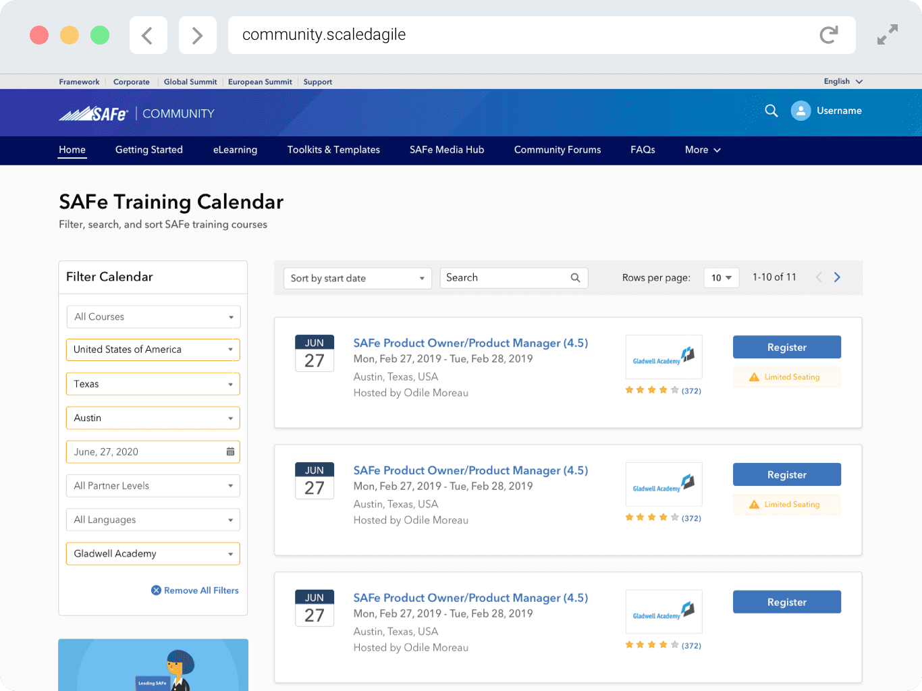Viewport: 922px width, 691px height.
Task: Open the Texas state dropdown
Action: [153, 384]
